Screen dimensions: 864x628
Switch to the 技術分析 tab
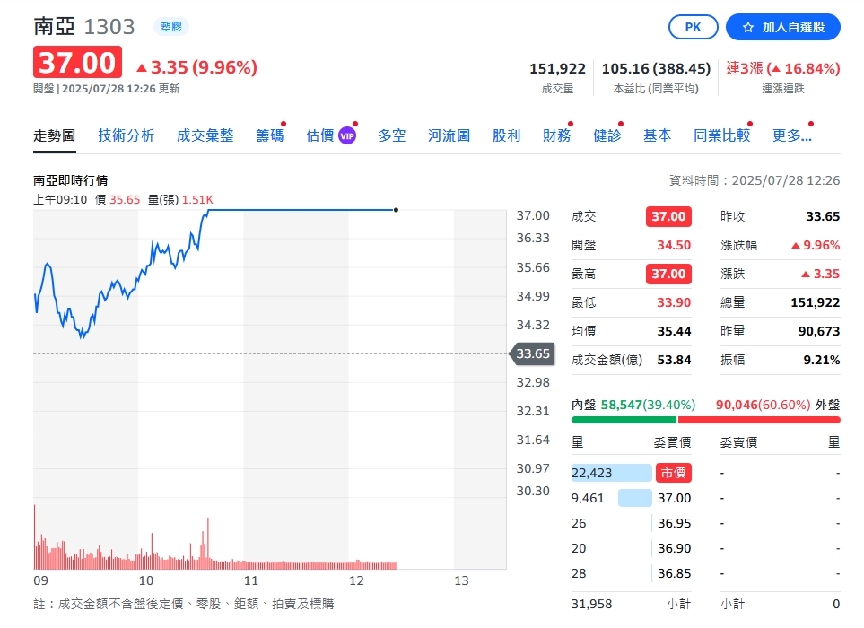[126, 135]
